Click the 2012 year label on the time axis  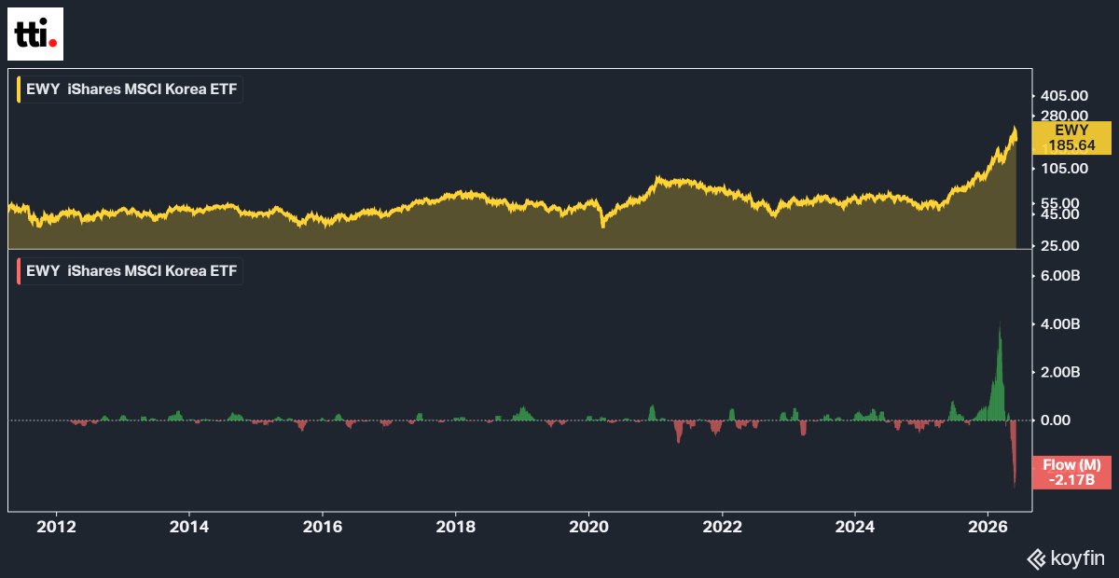(57, 527)
